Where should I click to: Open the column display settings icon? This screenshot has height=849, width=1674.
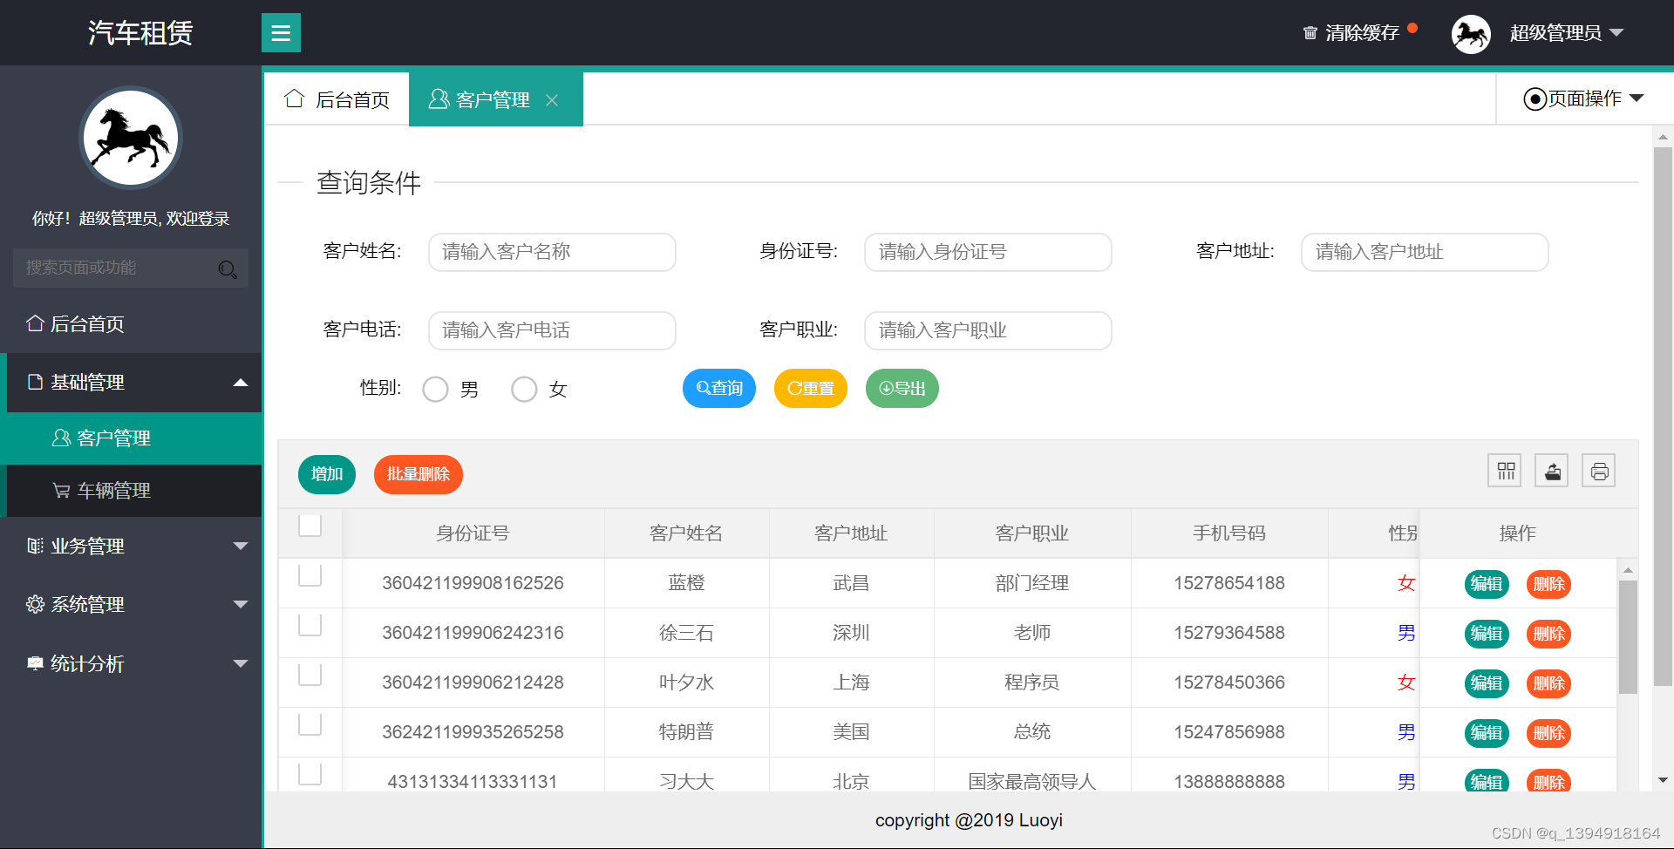(1504, 470)
